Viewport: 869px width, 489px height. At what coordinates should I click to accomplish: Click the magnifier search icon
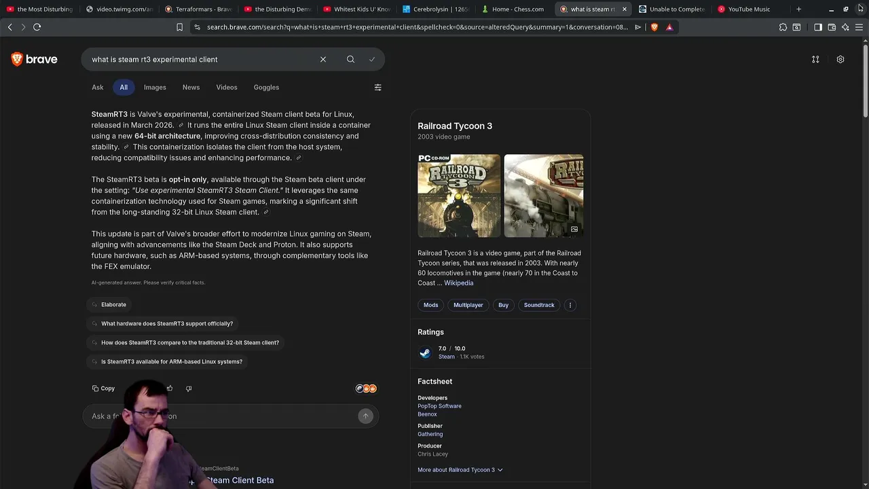(x=350, y=59)
